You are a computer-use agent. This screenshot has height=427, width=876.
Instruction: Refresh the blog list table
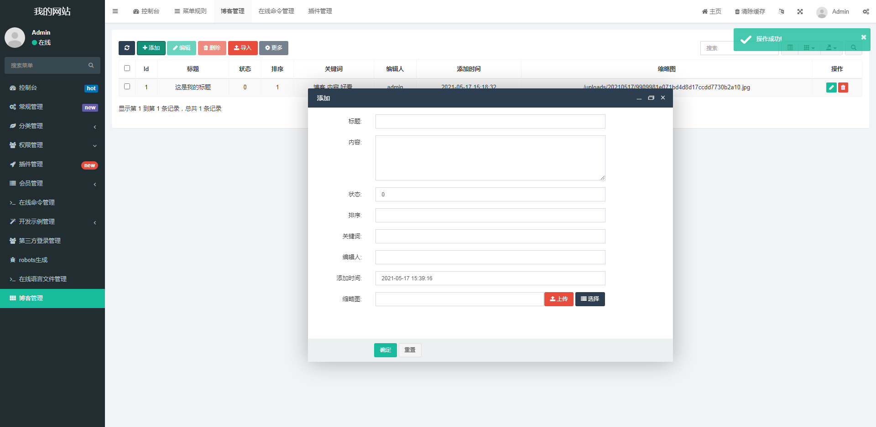point(127,48)
